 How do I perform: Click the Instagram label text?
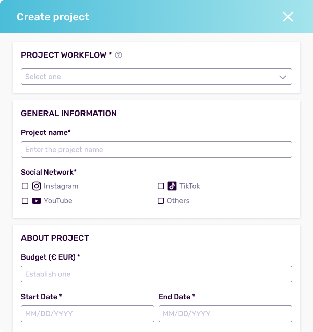pyautogui.click(x=61, y=186)
